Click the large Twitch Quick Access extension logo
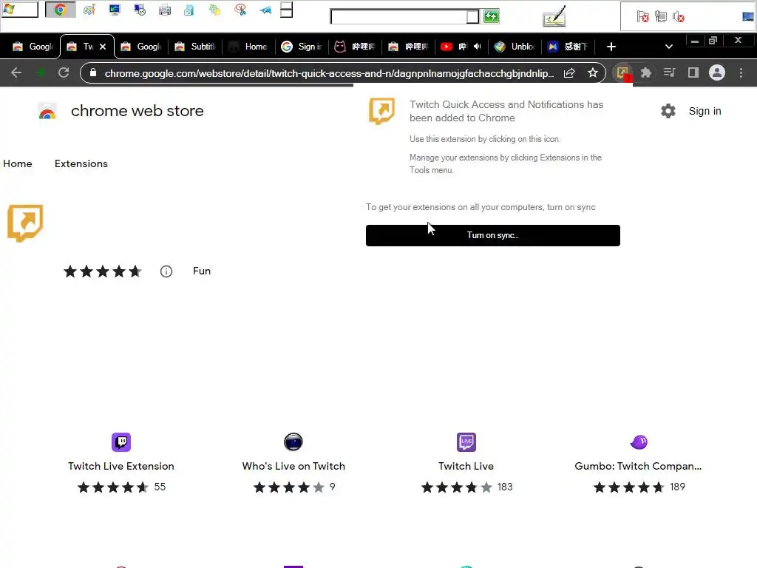Screen dimensions: 757x568 tap(25, 223)
